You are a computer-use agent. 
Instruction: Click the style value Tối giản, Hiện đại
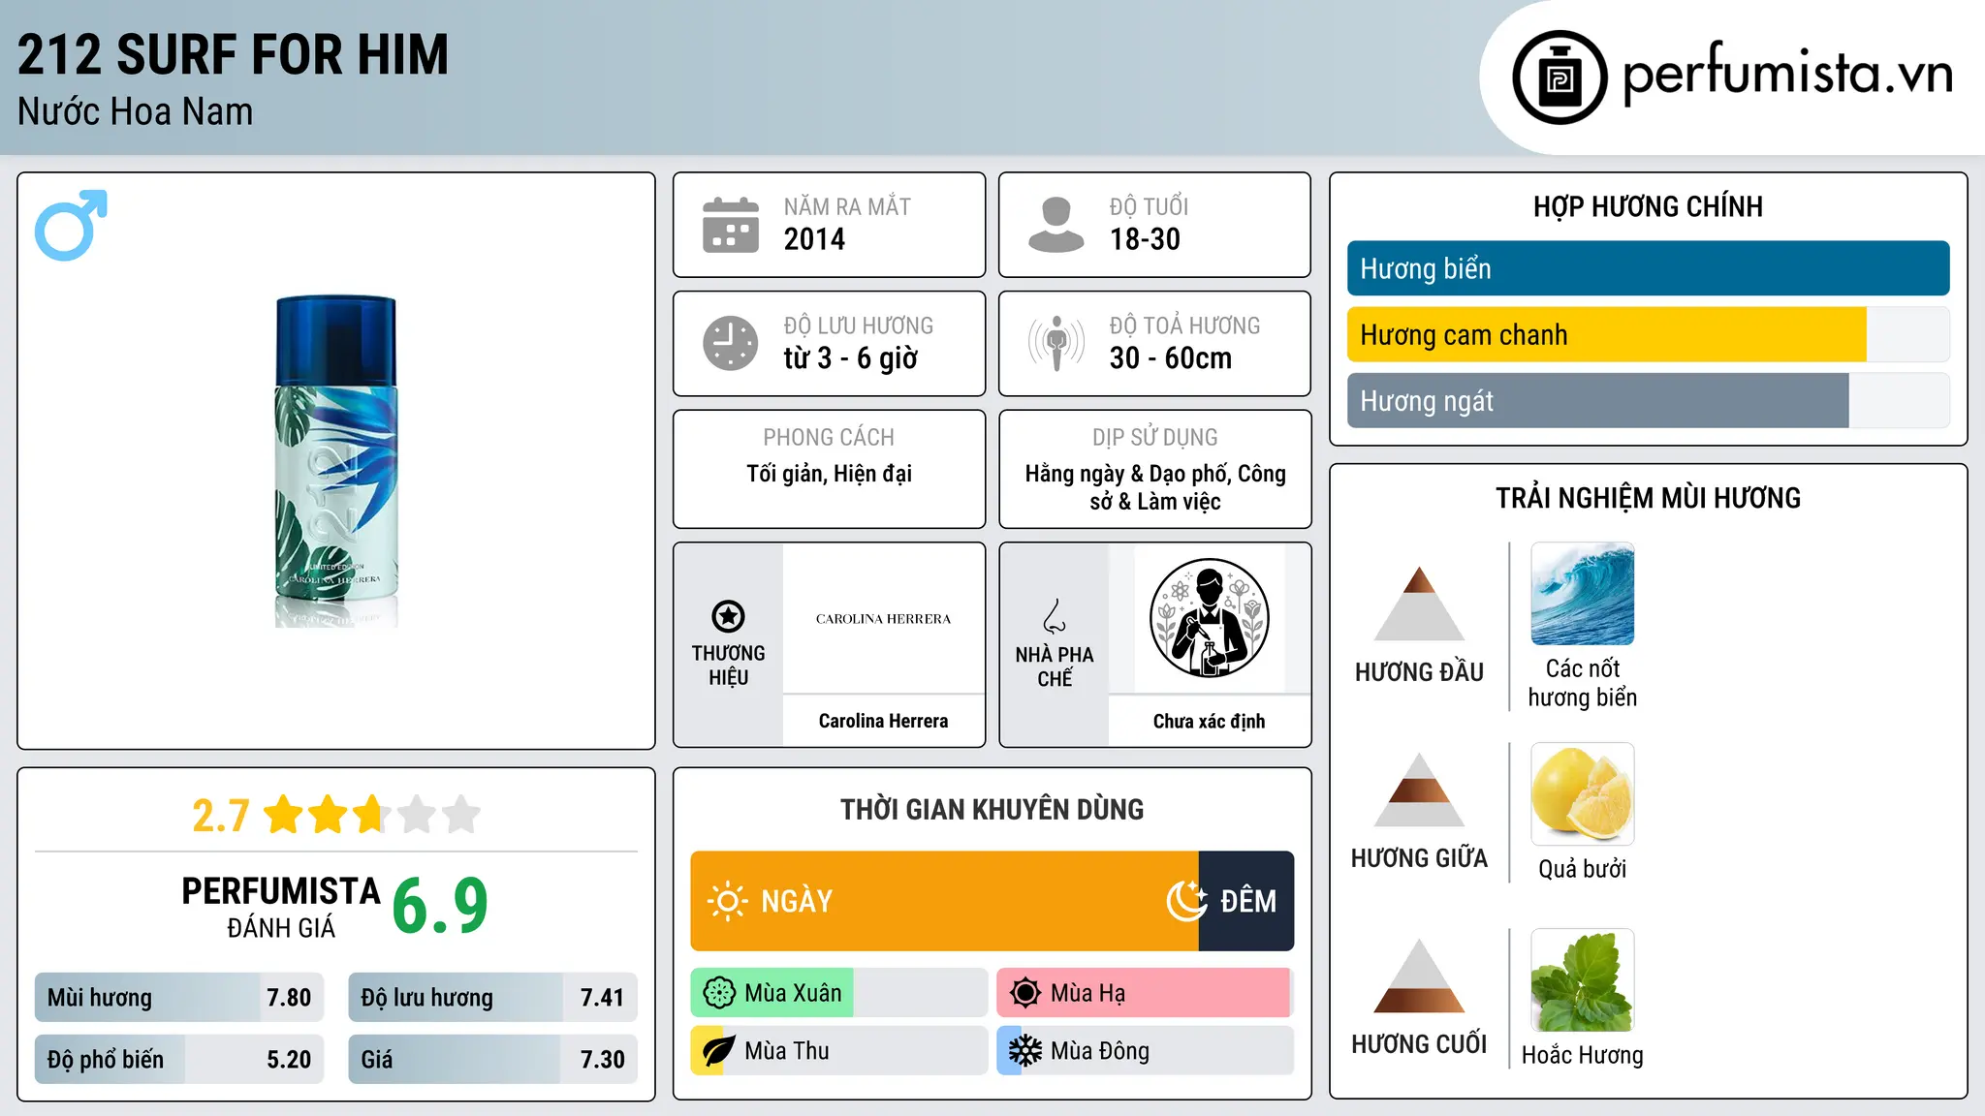pos(829,474)
